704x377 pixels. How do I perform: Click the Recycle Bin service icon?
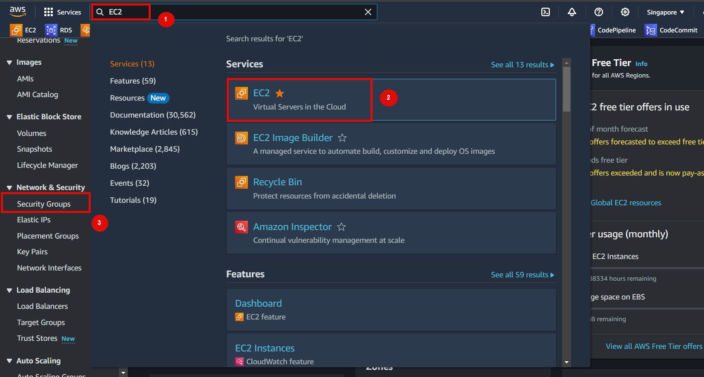[x=241, y=182]
